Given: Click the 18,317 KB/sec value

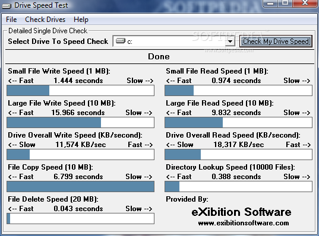Looking at the screenshot, I should [x=239, y=145].
